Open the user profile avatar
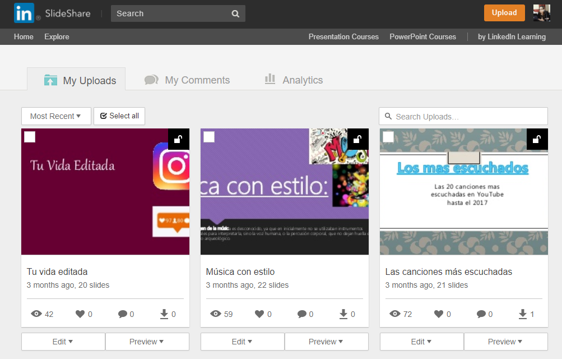This screenshot has width=562, height=359. (x=541, y=13)
